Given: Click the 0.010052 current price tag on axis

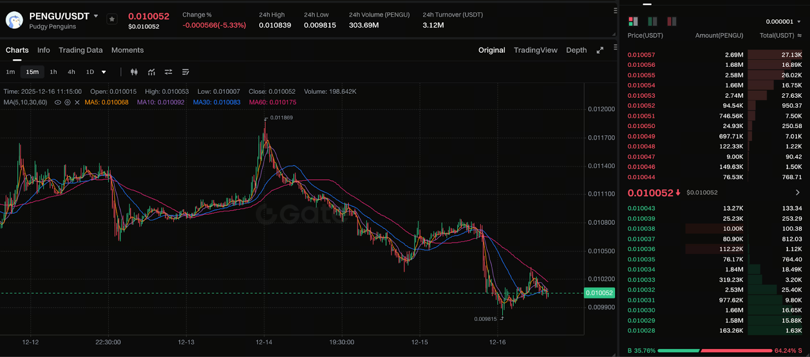Looking at the screenshot, I should point(599,293).
